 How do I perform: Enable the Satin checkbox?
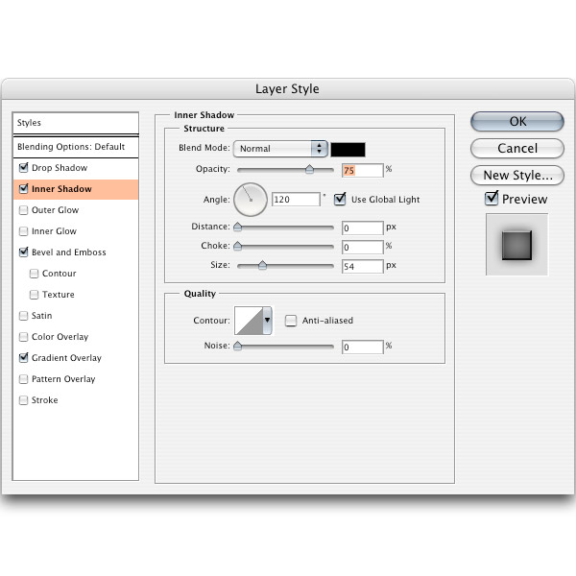click(x=23, y=316)
